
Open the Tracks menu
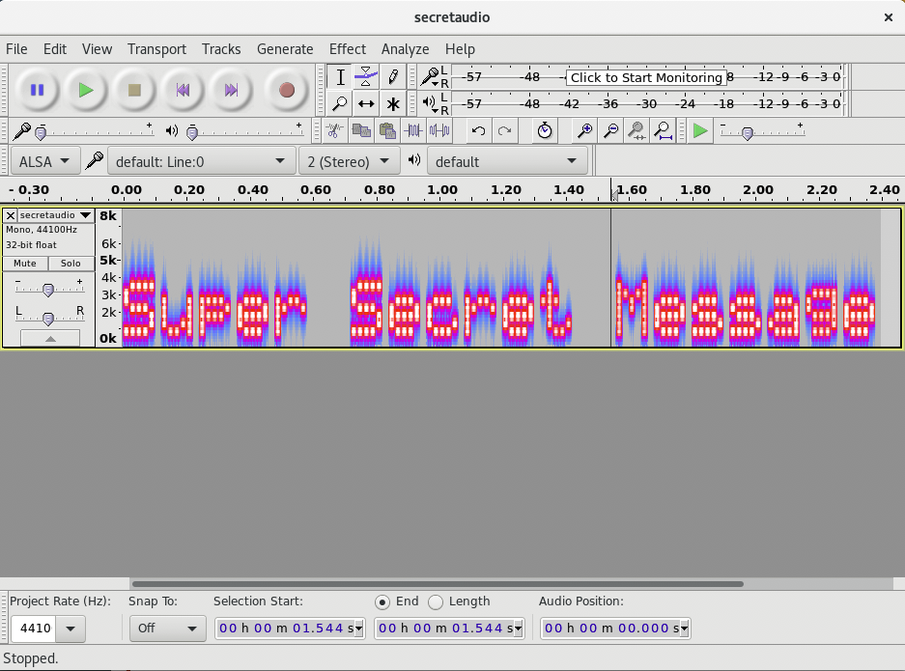[221, 49]
